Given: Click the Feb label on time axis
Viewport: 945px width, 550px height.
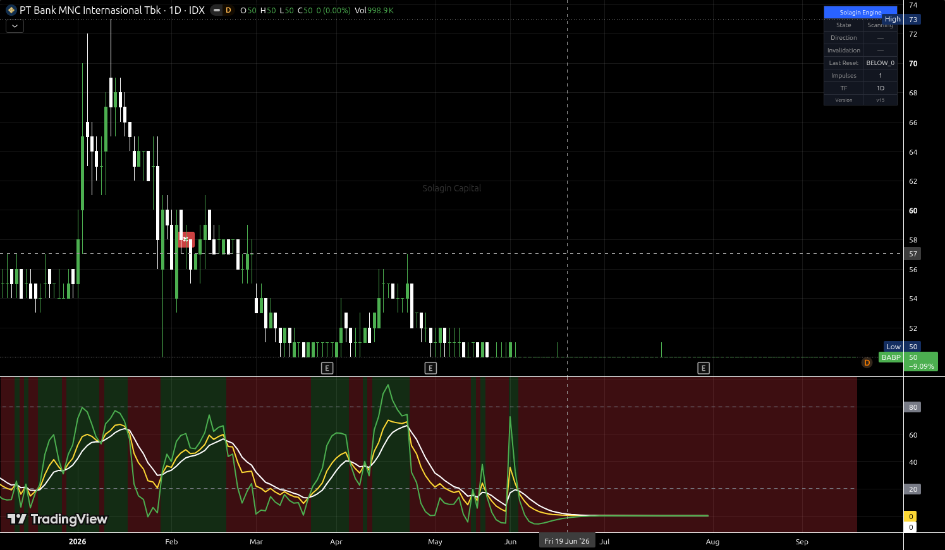Looking at the screenshot, I should [171, 542].
